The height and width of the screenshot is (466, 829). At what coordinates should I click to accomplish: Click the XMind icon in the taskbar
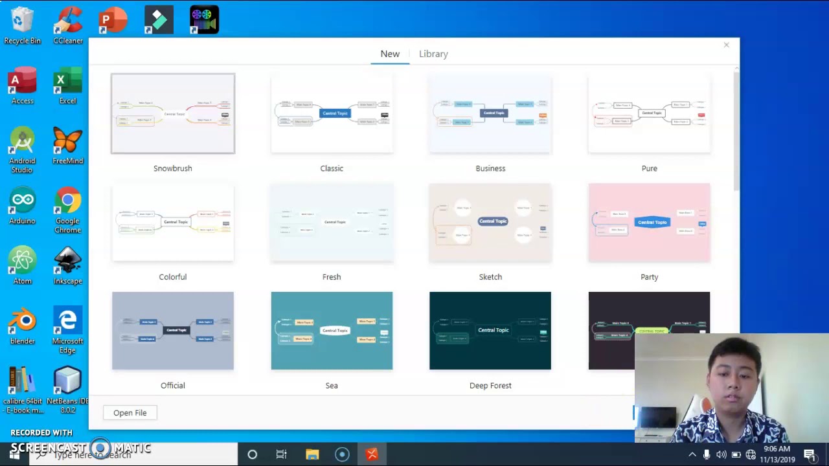(372, 454)
